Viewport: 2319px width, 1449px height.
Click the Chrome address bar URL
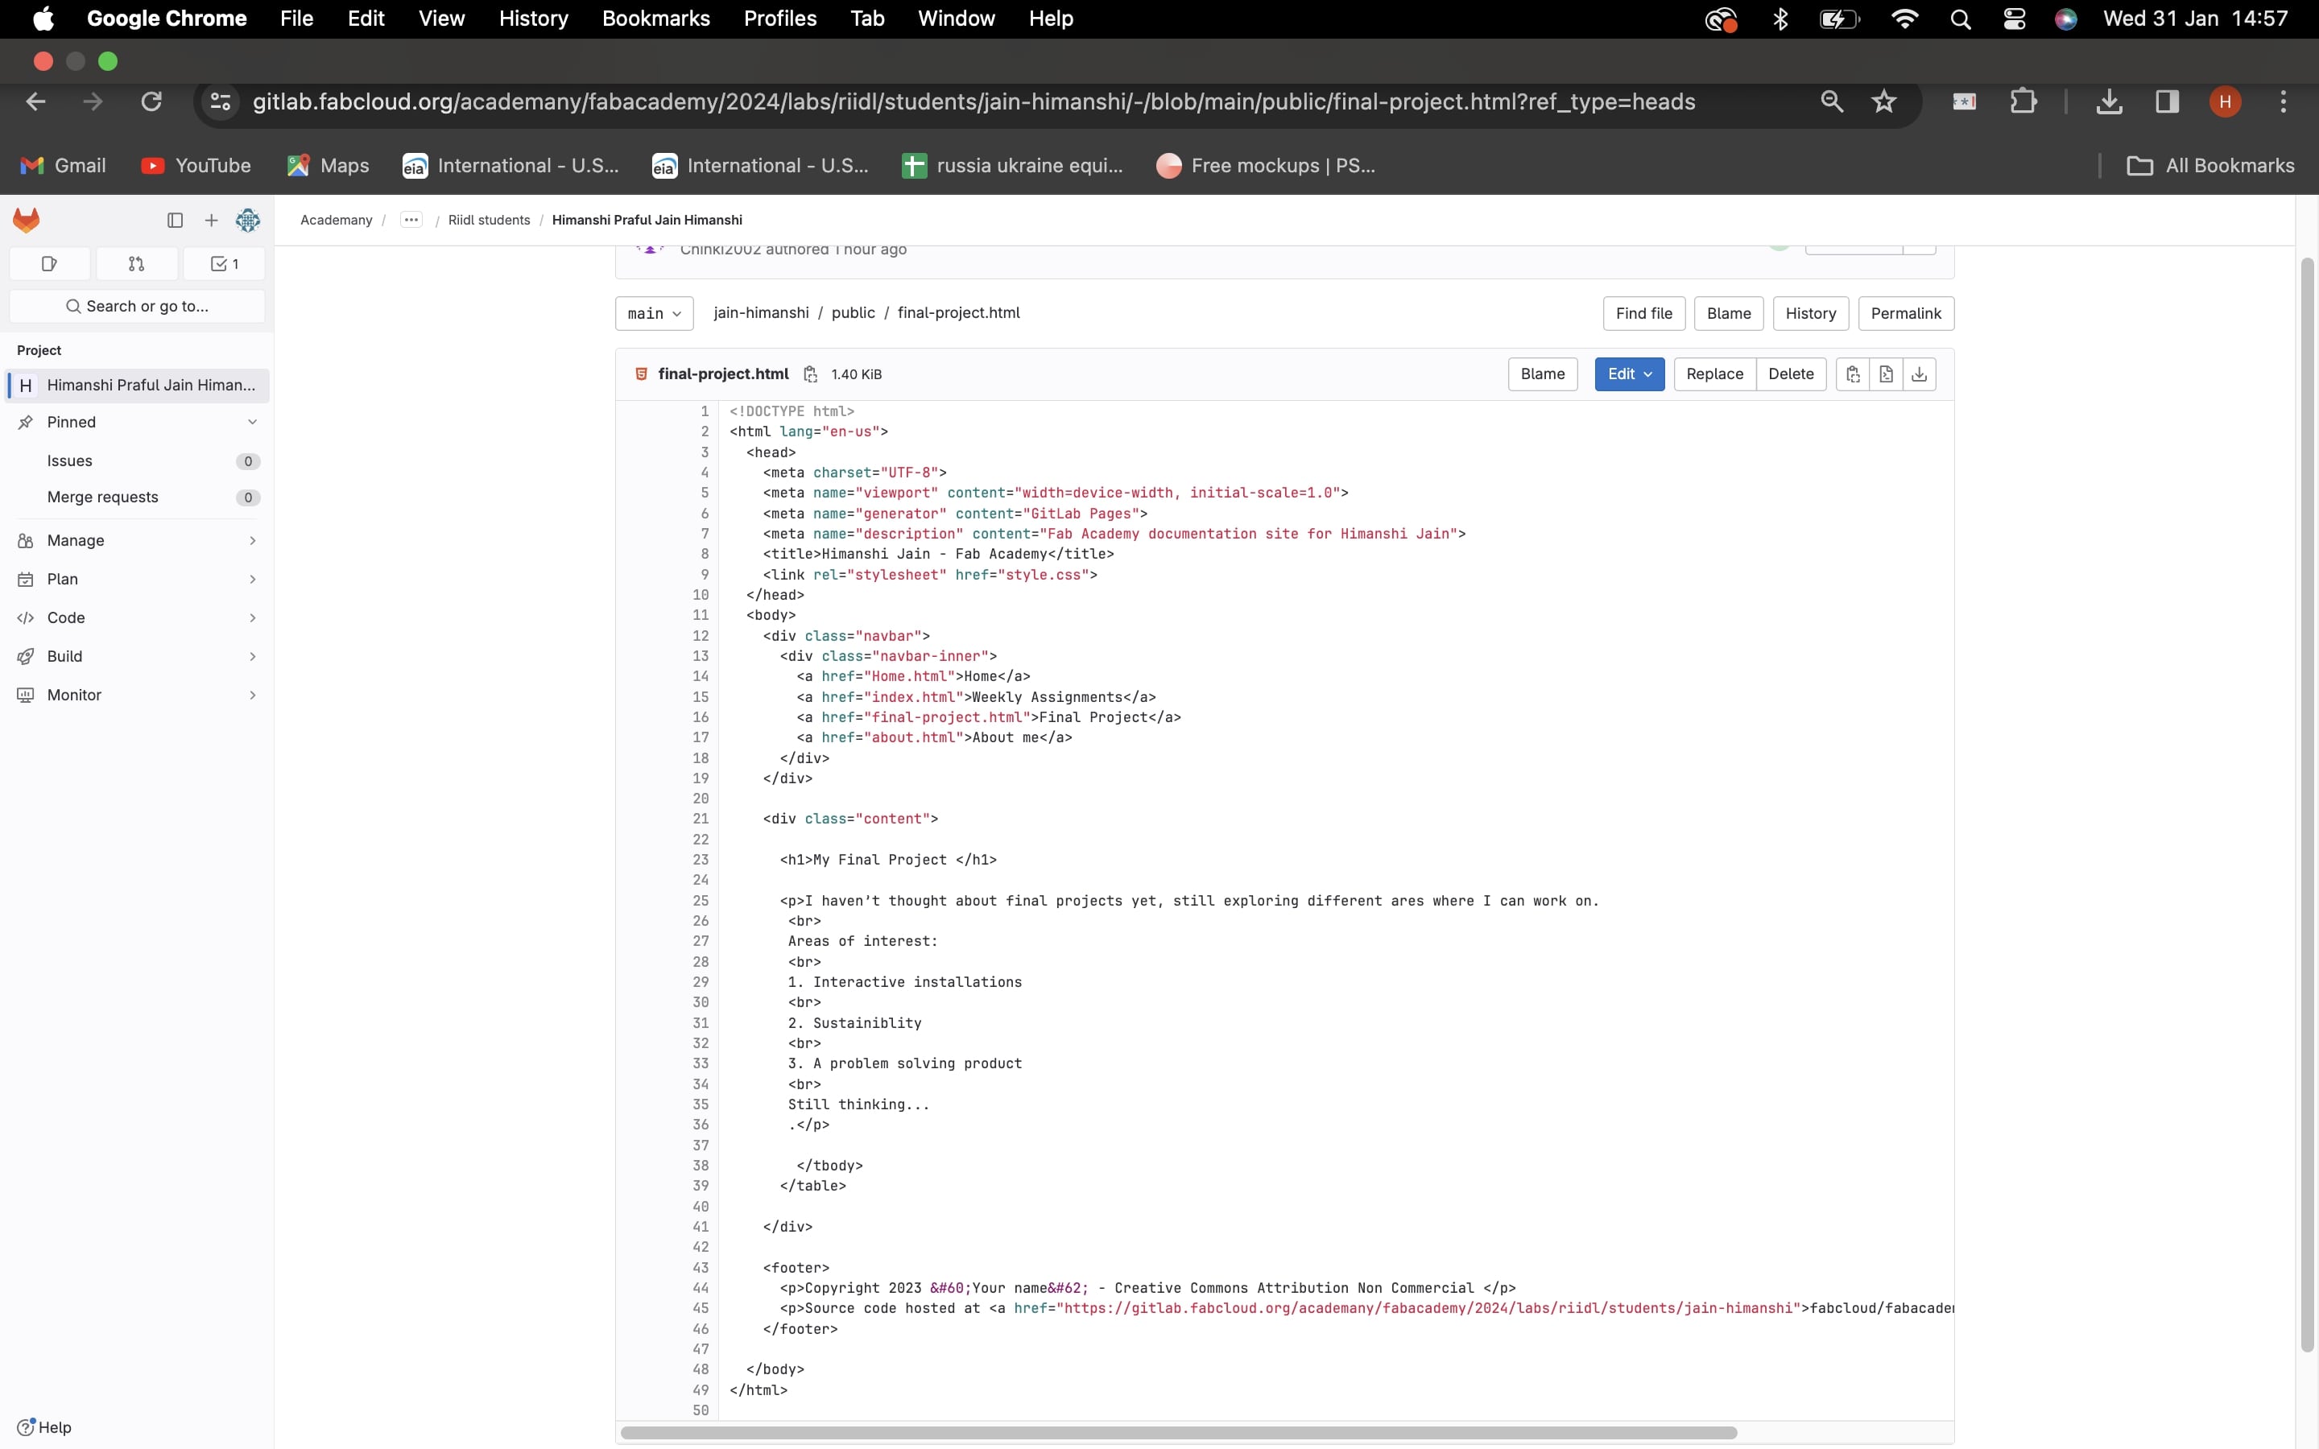pos(973,101)
